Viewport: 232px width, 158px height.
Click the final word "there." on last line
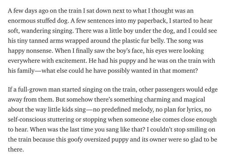16,149
